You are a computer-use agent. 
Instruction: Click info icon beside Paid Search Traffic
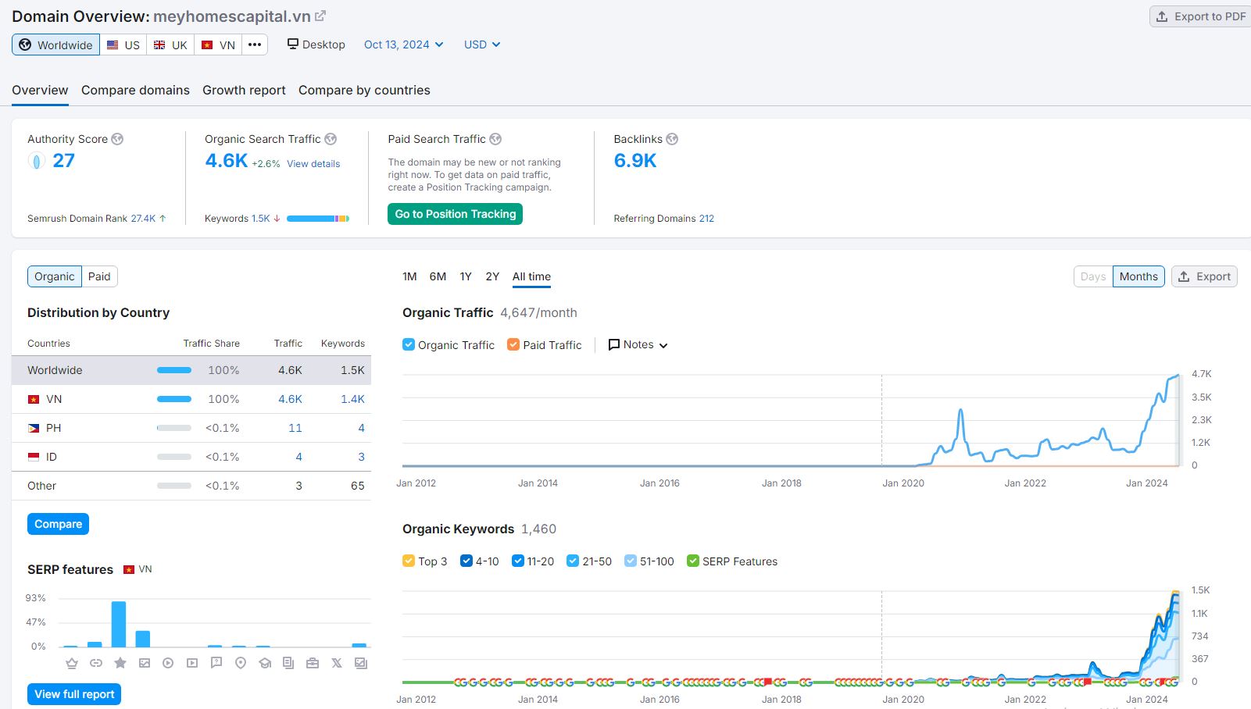tap(495, 139)
